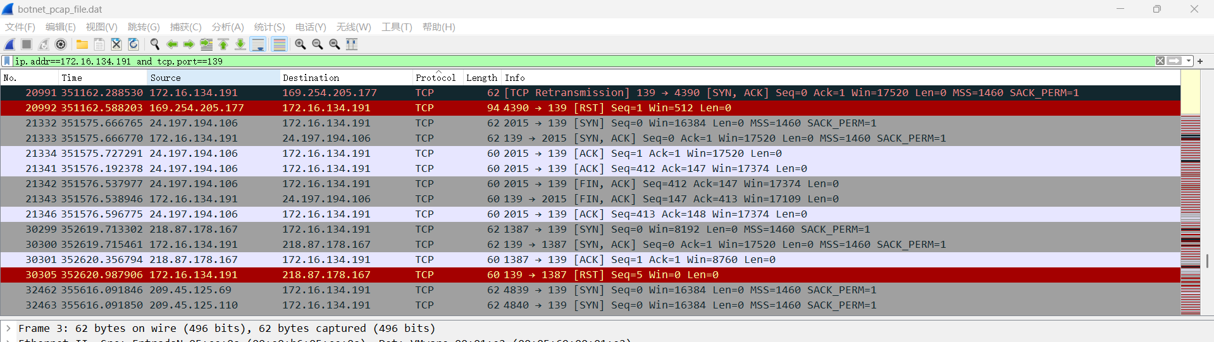1214x342 pixels.
Task: Click the Restart Capture fin icon
Action: [x=44, y=44]
